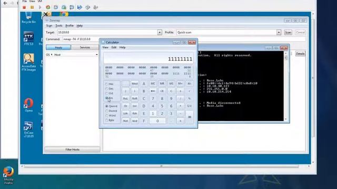Click the Calculator display showing 11111111
This screenshot has width=337, height=189.
pyautogui.click(x=148, y=58)
